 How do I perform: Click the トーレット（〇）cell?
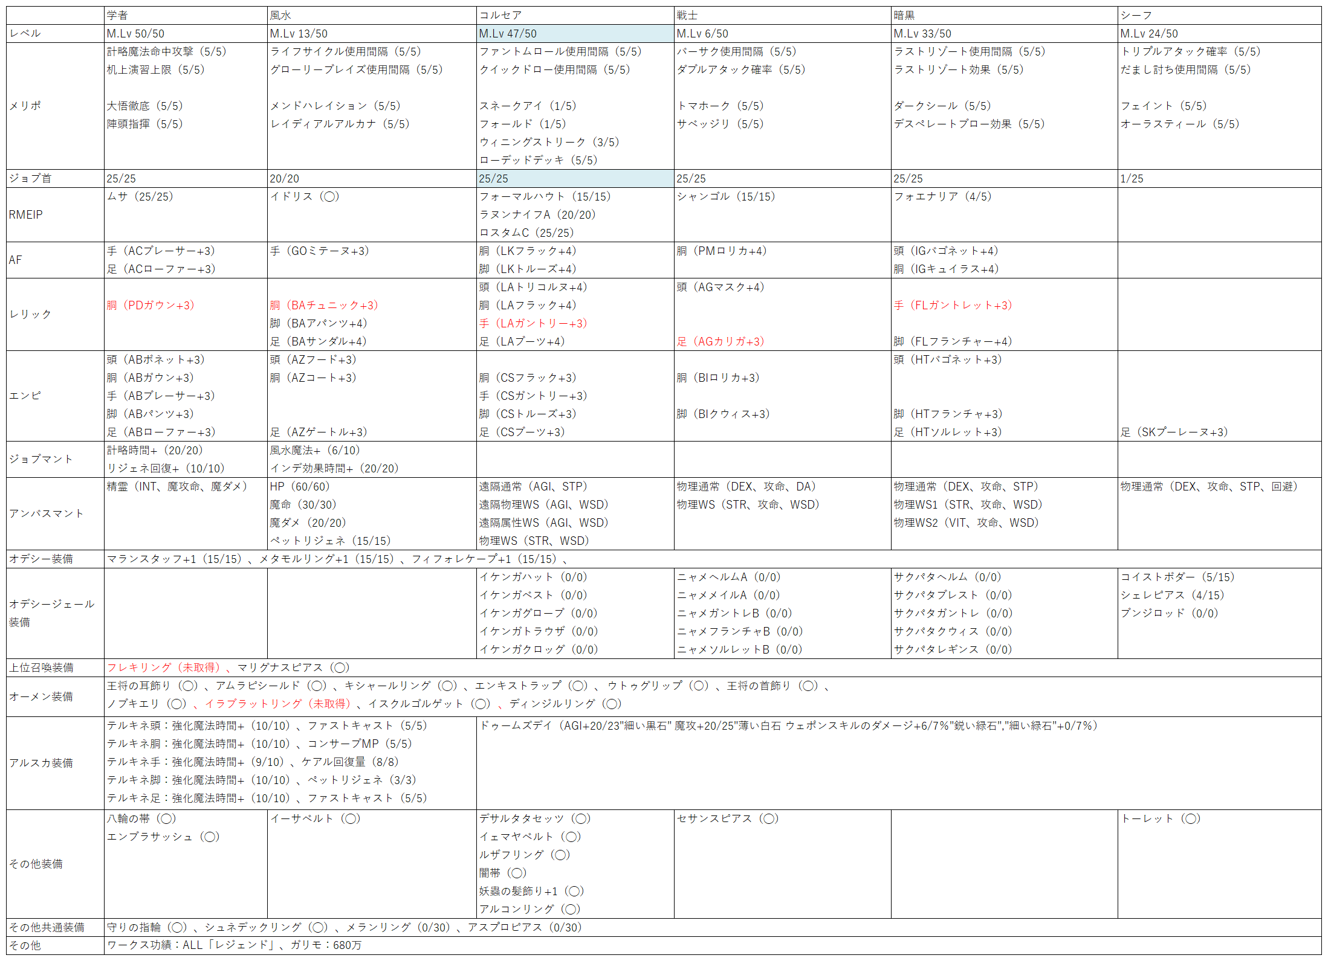click(1160, 818)
